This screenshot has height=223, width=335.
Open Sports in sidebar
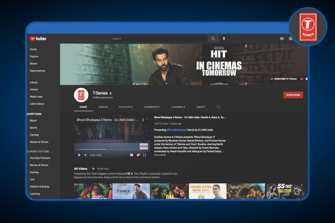pyautogui.click(x=33, y=128)
